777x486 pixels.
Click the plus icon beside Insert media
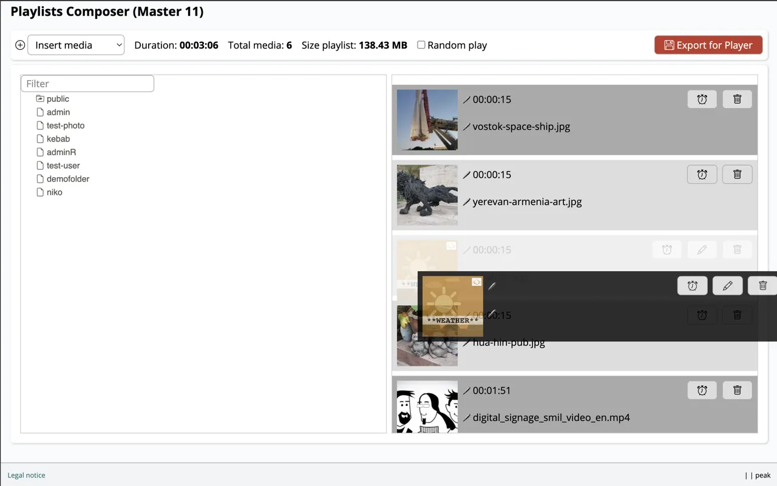[x=20, y=45]
